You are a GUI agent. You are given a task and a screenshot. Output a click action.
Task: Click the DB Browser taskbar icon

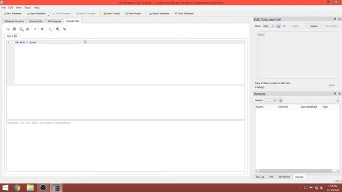(x=56, y=188)
